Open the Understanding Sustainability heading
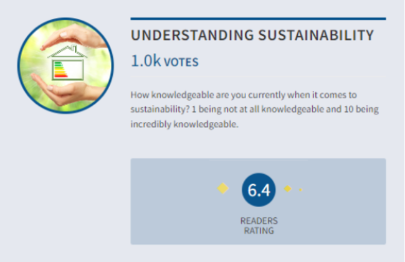The width and height of the screenshot is (405, 262). point(252,35)
